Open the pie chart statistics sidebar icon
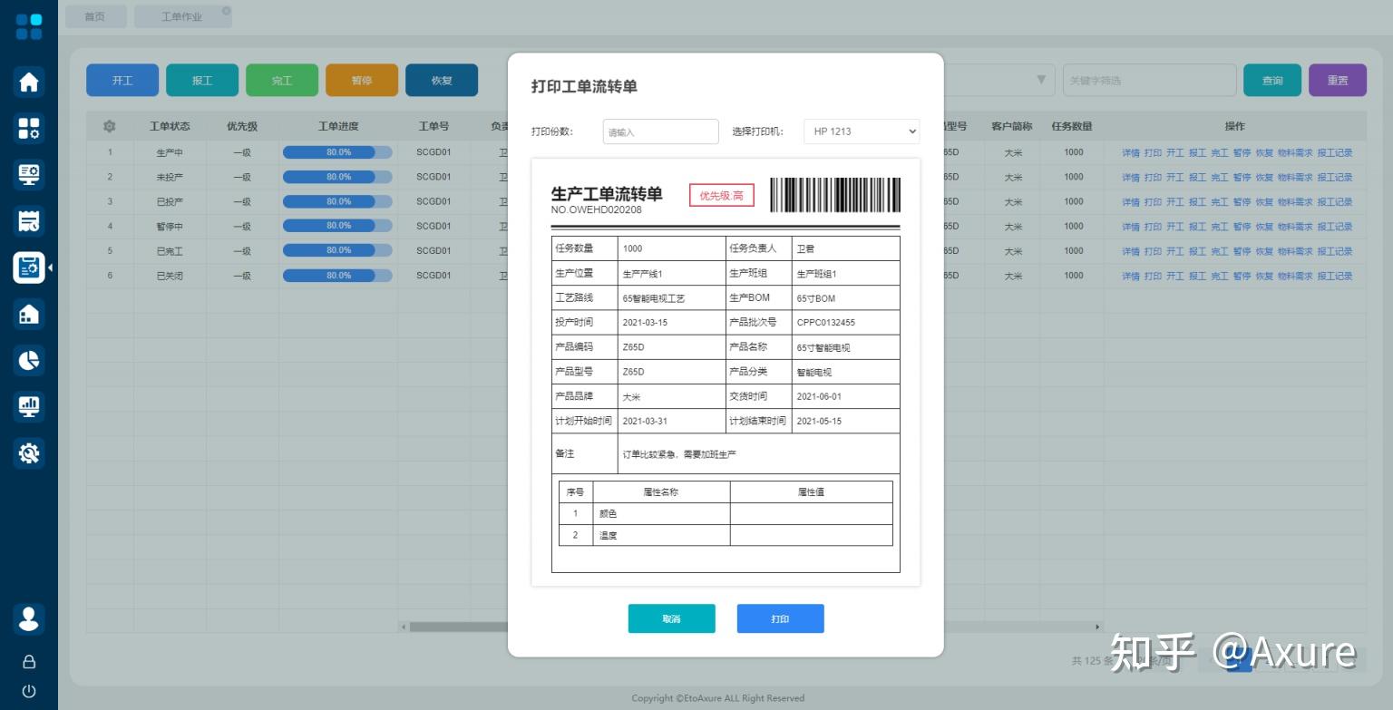This screenshot has width=1393, height=710. click(x=29, y=360)
